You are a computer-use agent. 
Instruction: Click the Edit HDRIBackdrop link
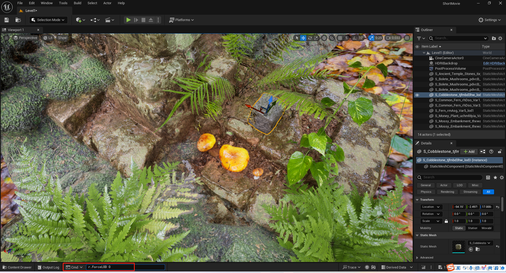(x=494, y=63)
